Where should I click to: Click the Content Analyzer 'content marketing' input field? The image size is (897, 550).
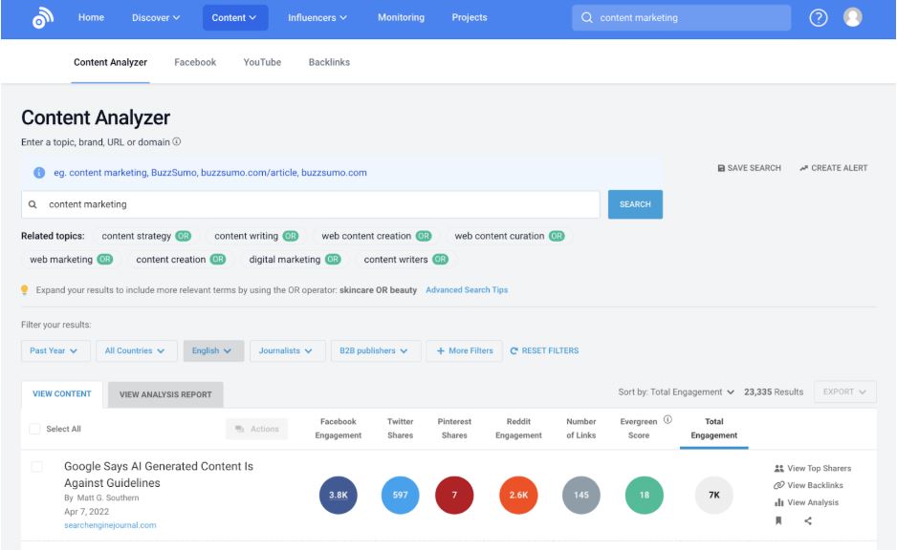pos(311,204)
